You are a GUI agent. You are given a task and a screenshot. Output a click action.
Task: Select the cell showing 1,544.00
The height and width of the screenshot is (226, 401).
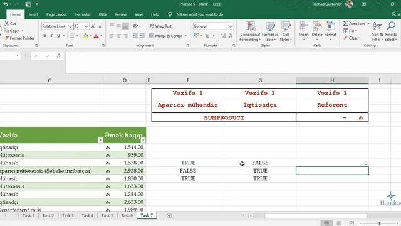click(125, 147)
